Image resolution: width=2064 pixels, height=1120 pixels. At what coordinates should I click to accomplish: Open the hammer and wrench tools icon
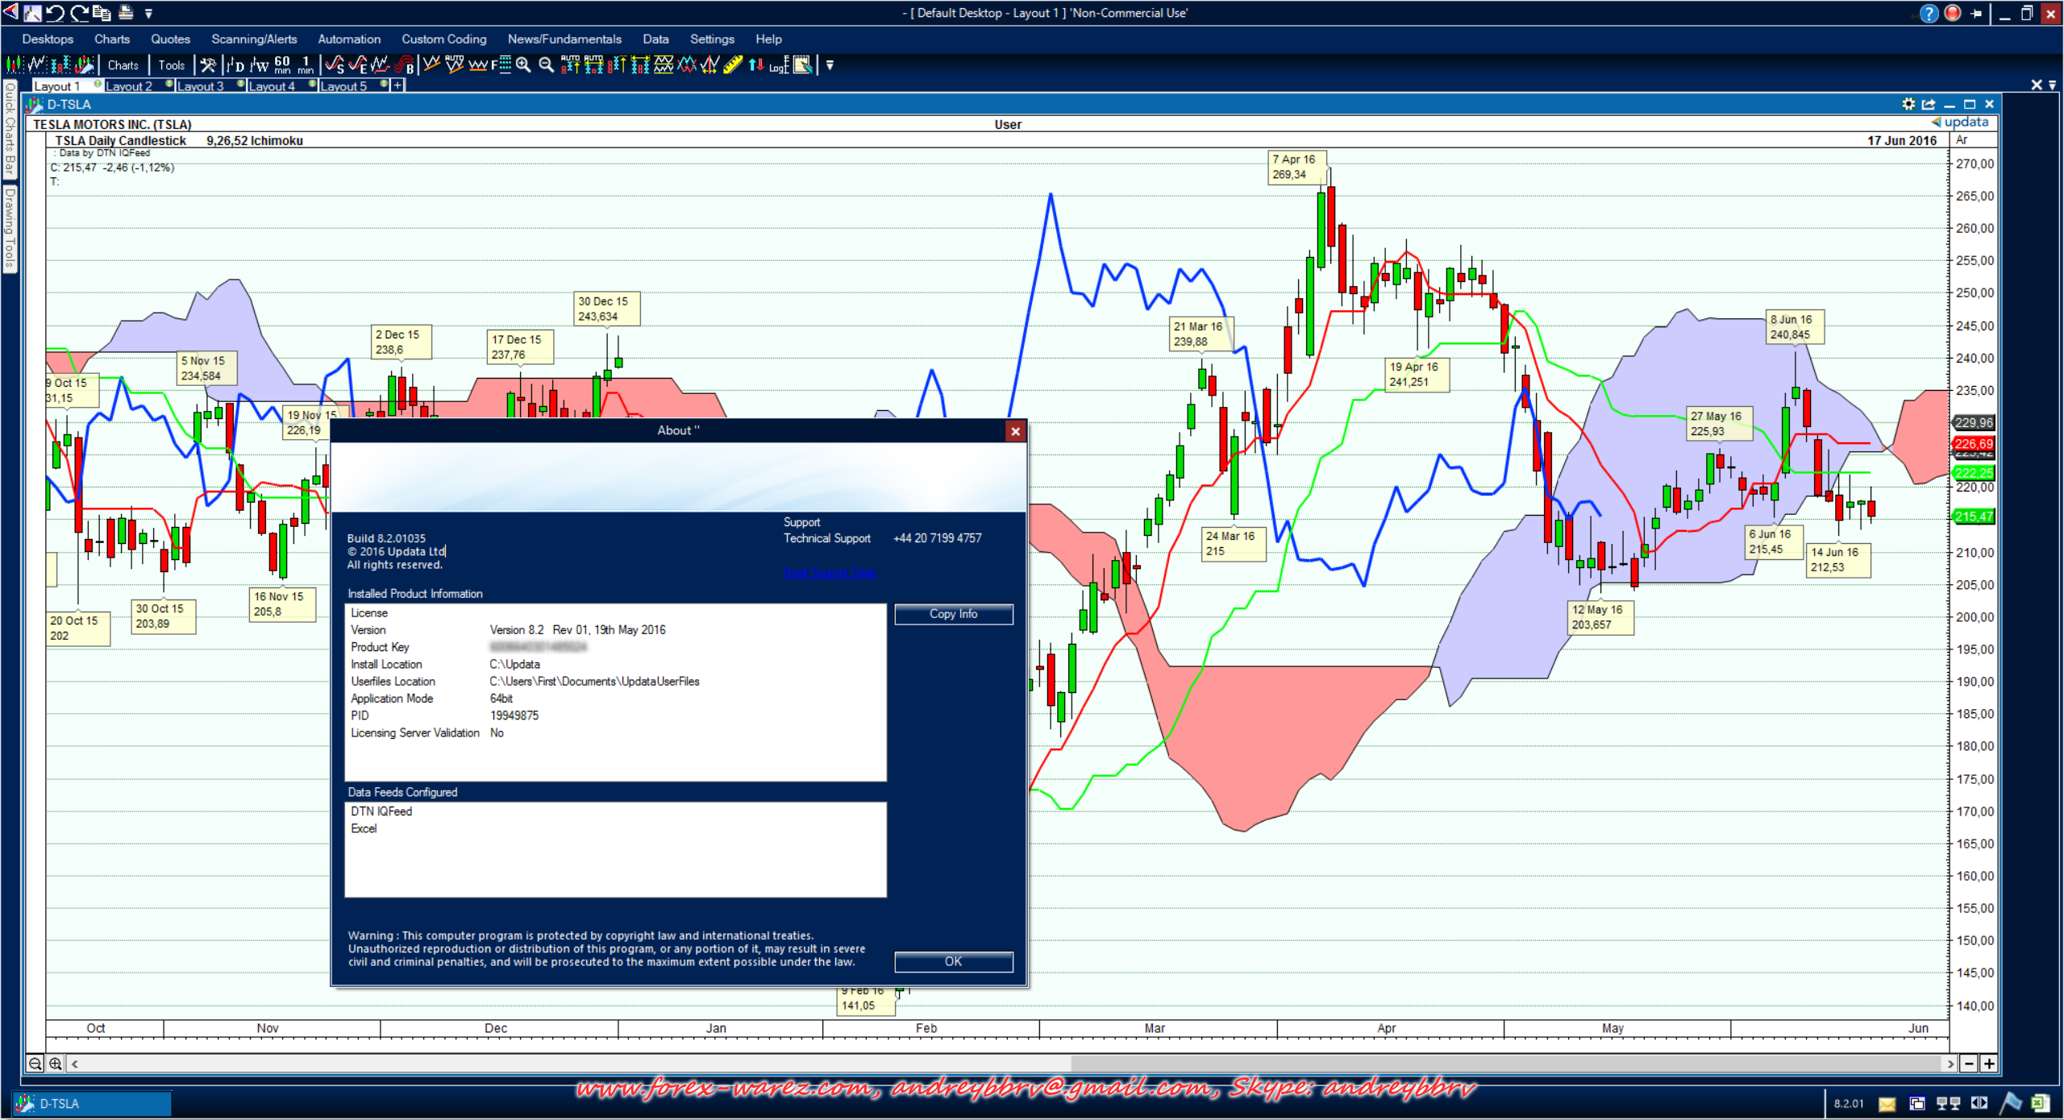tap(208, 65)
